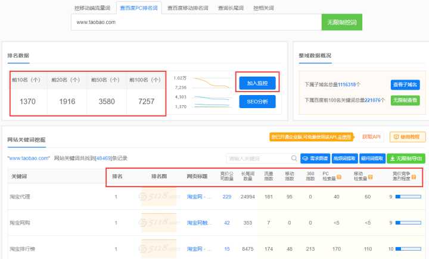Click the 网页标题 column header
This screenshot has width=429, height=259.
197,176
